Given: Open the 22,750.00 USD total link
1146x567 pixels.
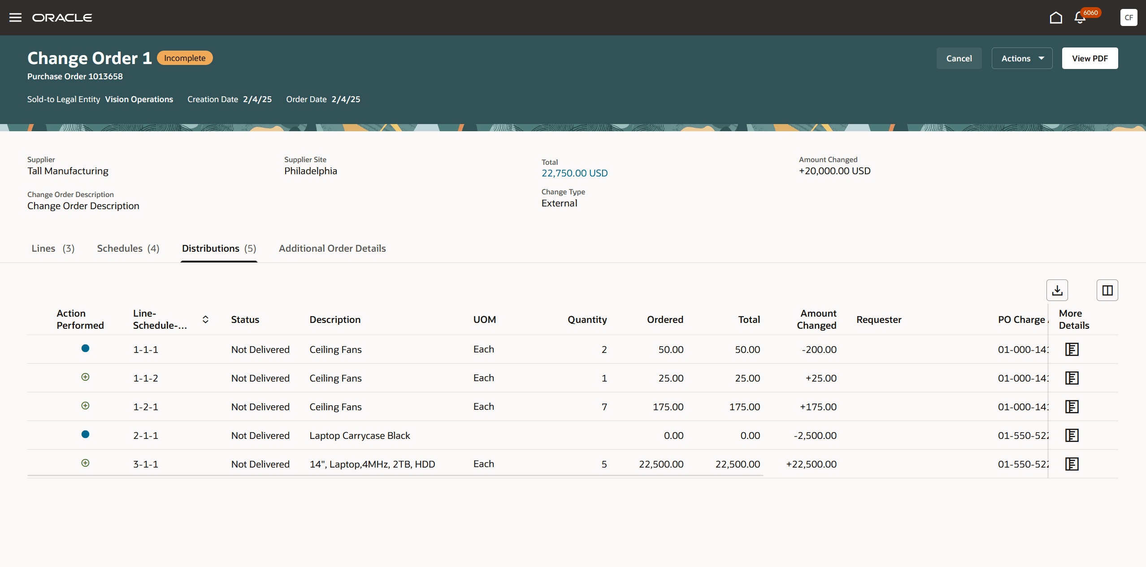Looking at the screenshot, I should pos(574,173).
